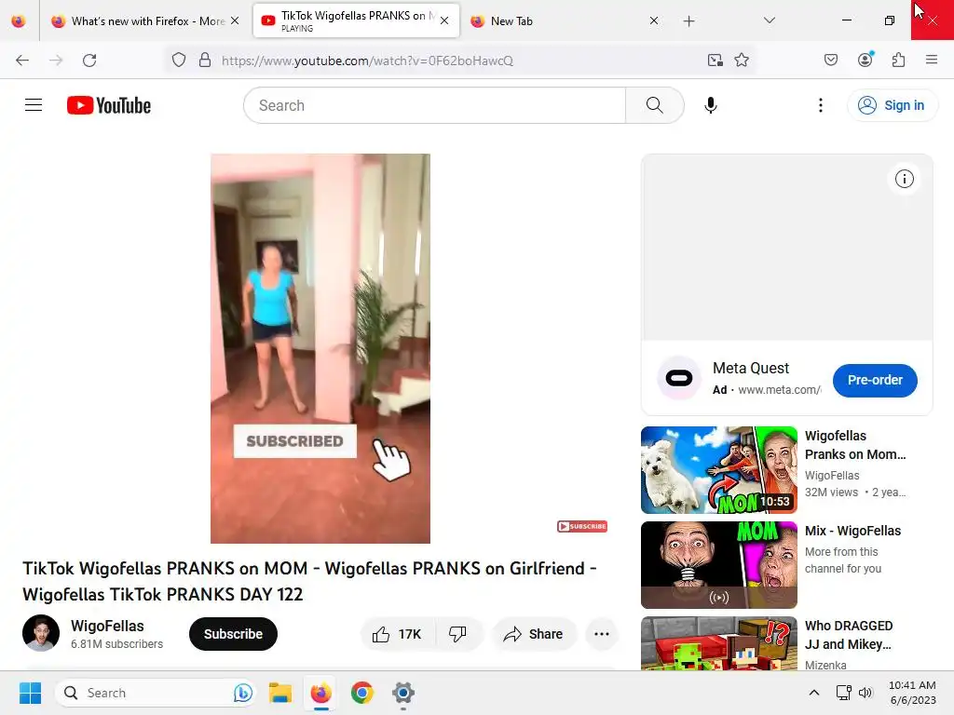
Task: Subscribe to WigoFellas channel
Action: [x=233, y=634]
